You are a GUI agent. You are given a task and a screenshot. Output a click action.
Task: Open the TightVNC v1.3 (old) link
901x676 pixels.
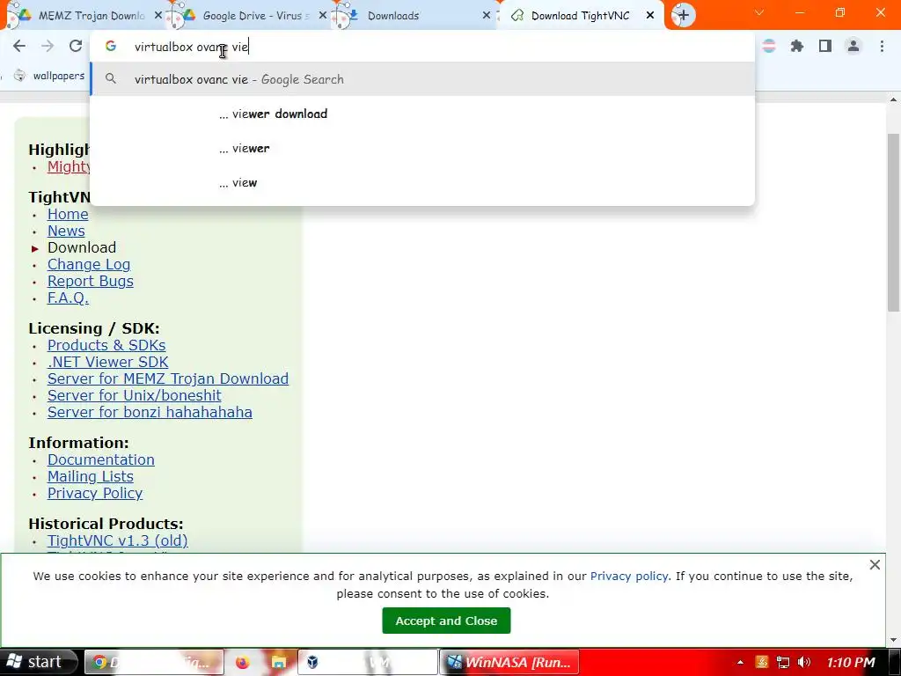point(117,541)
